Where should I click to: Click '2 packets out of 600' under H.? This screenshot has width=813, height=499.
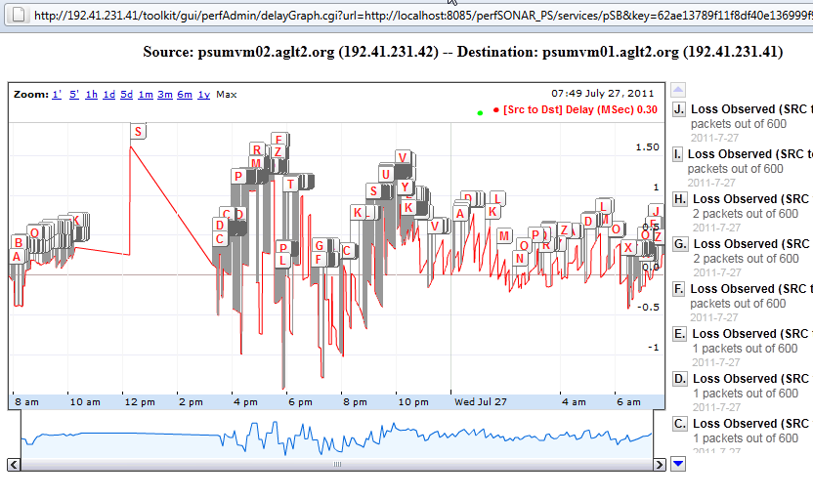(746, 214)
